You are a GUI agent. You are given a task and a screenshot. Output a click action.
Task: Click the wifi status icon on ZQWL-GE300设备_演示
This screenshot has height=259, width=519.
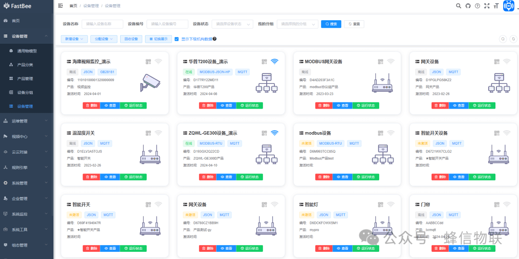tap(274, 133)
